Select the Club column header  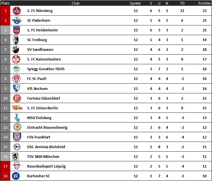[75, 3]
